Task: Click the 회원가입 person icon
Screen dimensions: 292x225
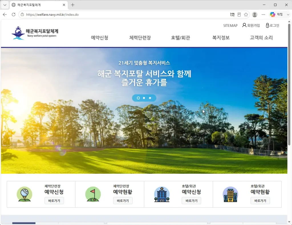Action: (x=244, y=25)
